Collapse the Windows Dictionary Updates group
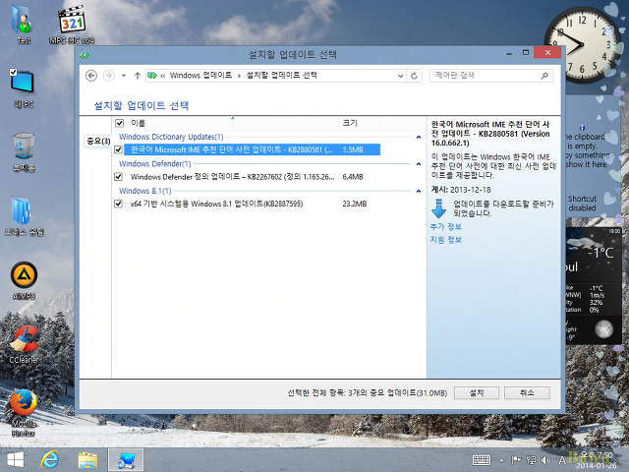The height and width of the screenshot is (472, 629). [419, 137]
